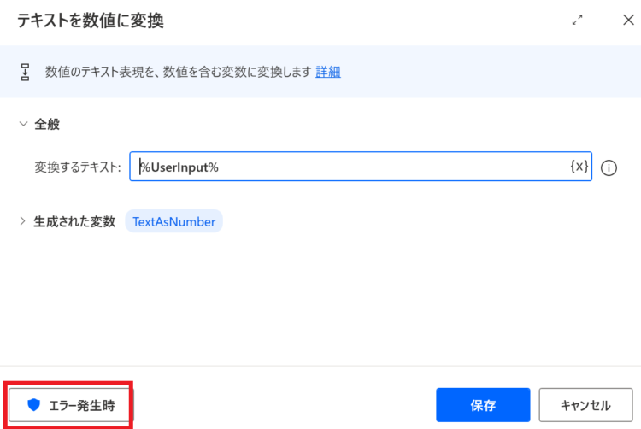641x429 pixels.
Task: Collapse the 全般 section chevron
Action: pyautogui.click(x=23, y=124)
